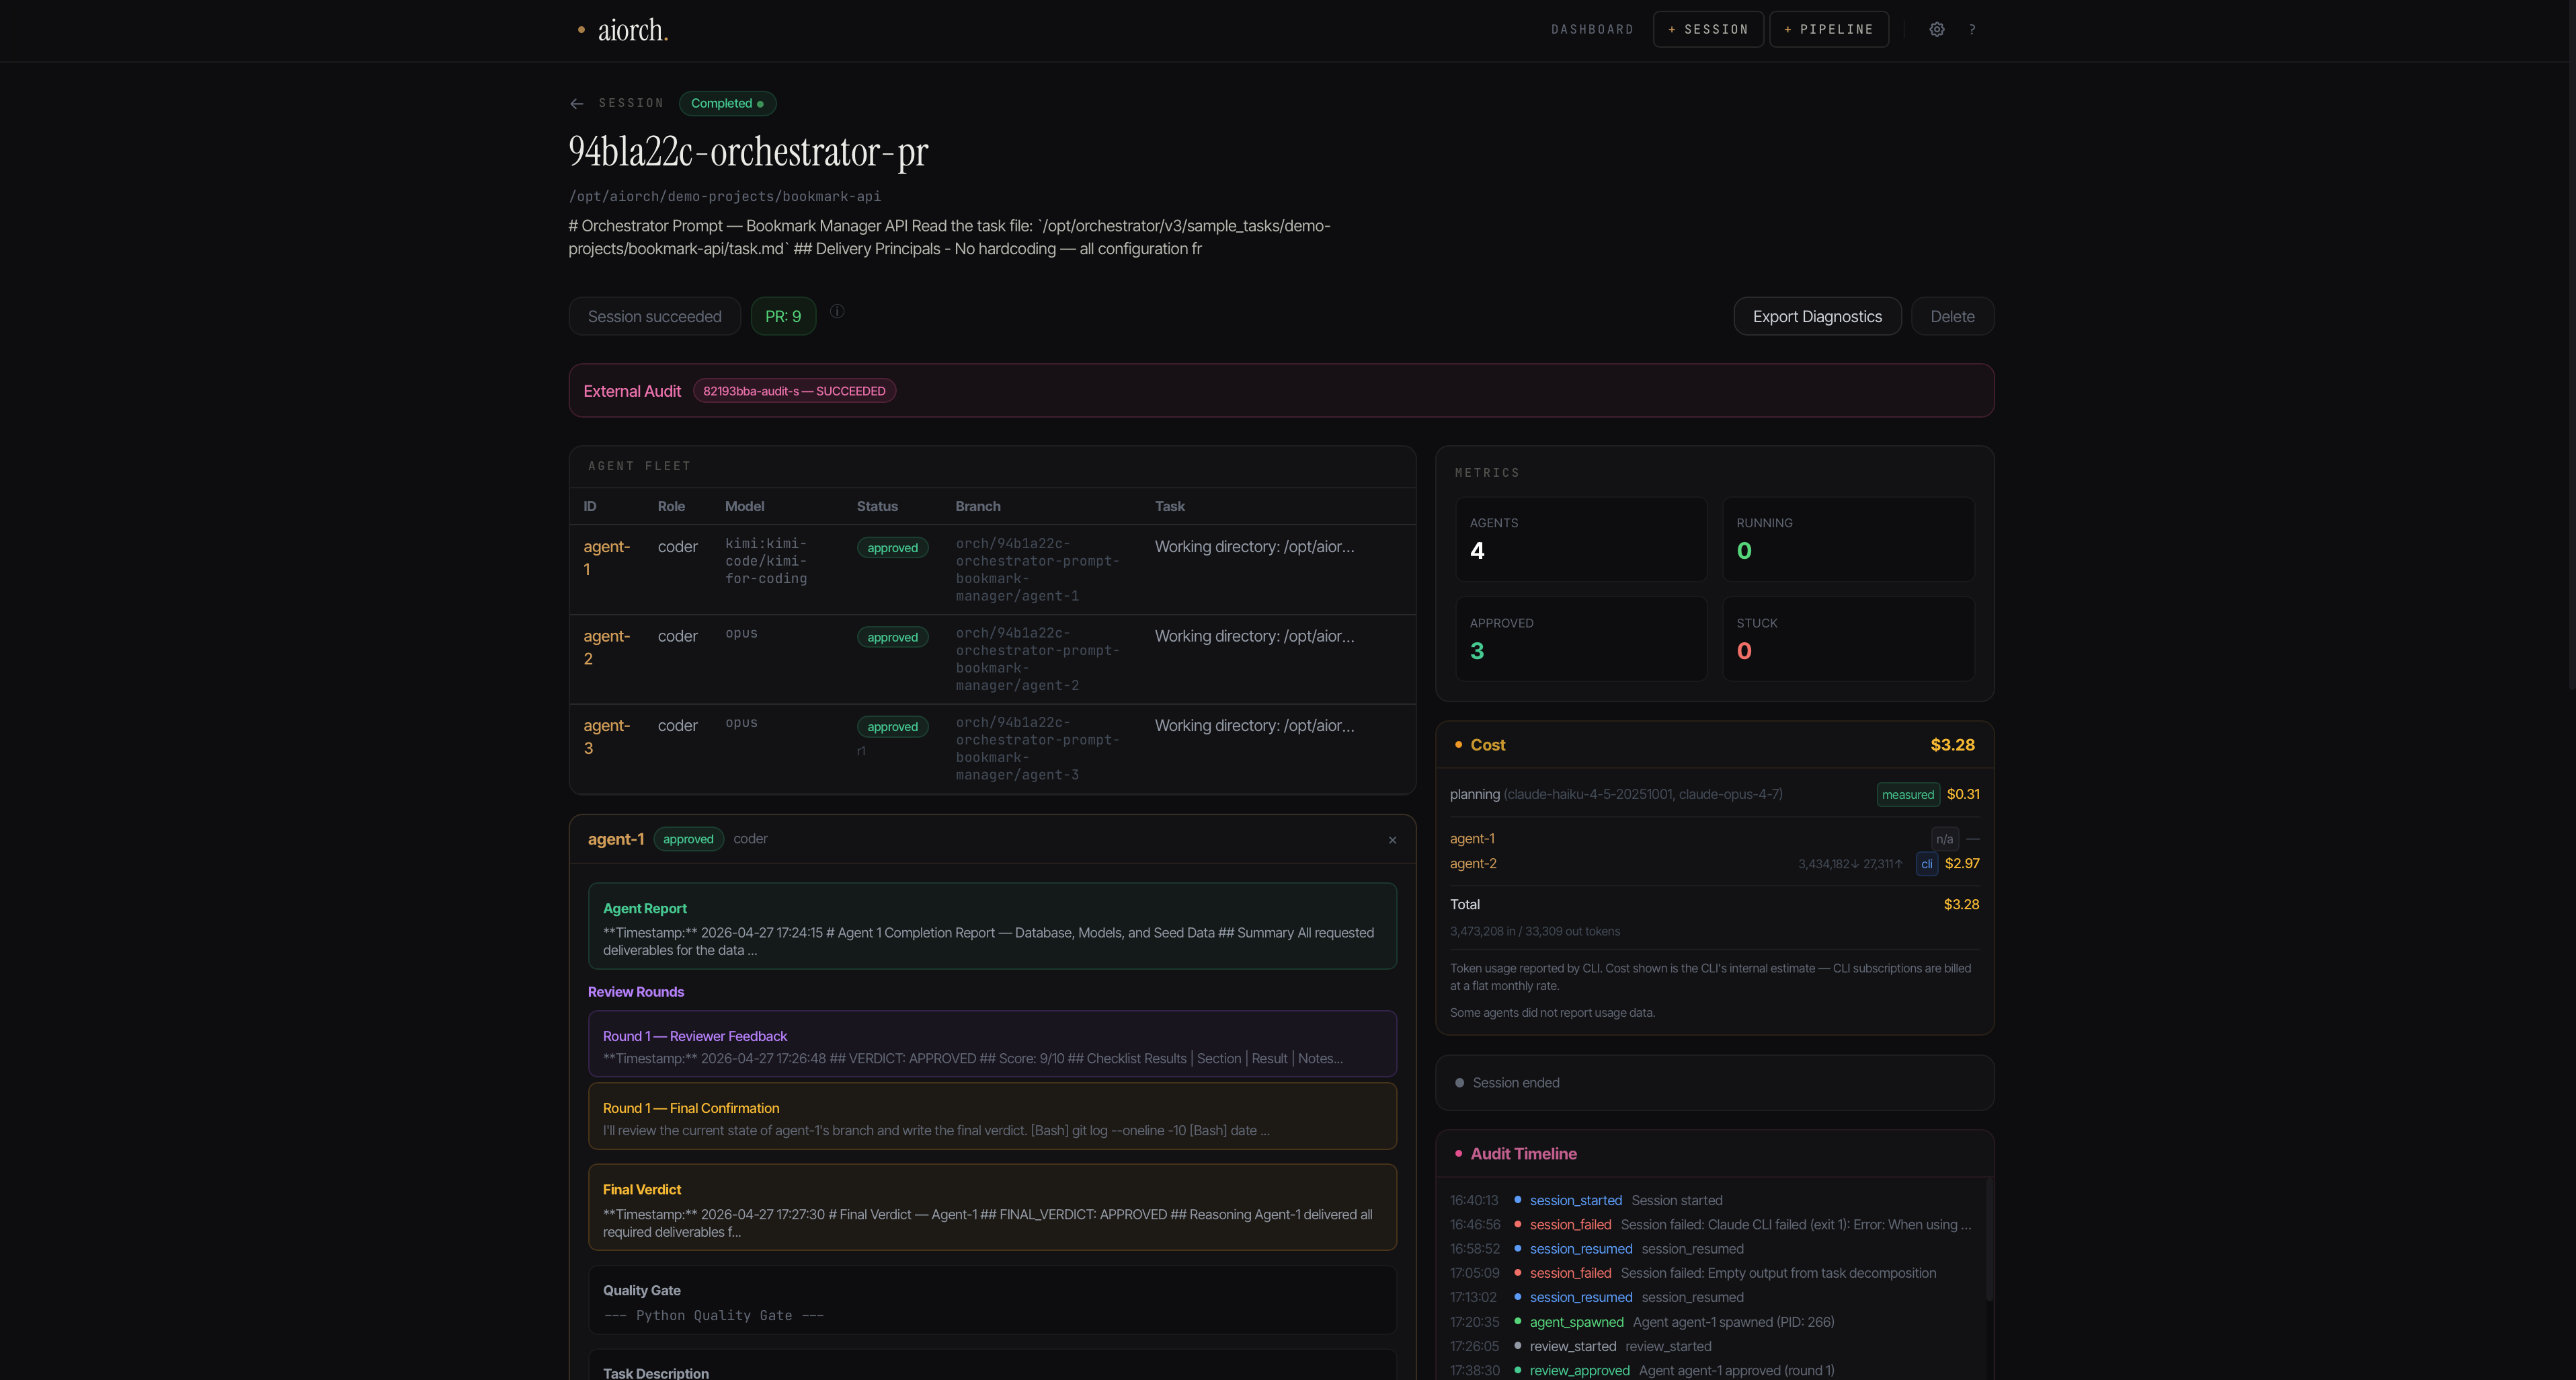Image resolution: width=2576 pixels, height=1380 pixels.
Task: Click the Delete session button
Action: point(1951,316)
